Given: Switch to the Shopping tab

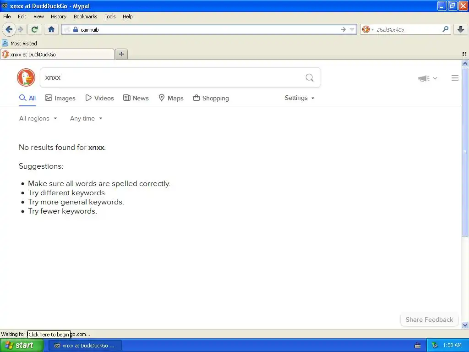Looking at the screenshot, I should coord(211,98).
